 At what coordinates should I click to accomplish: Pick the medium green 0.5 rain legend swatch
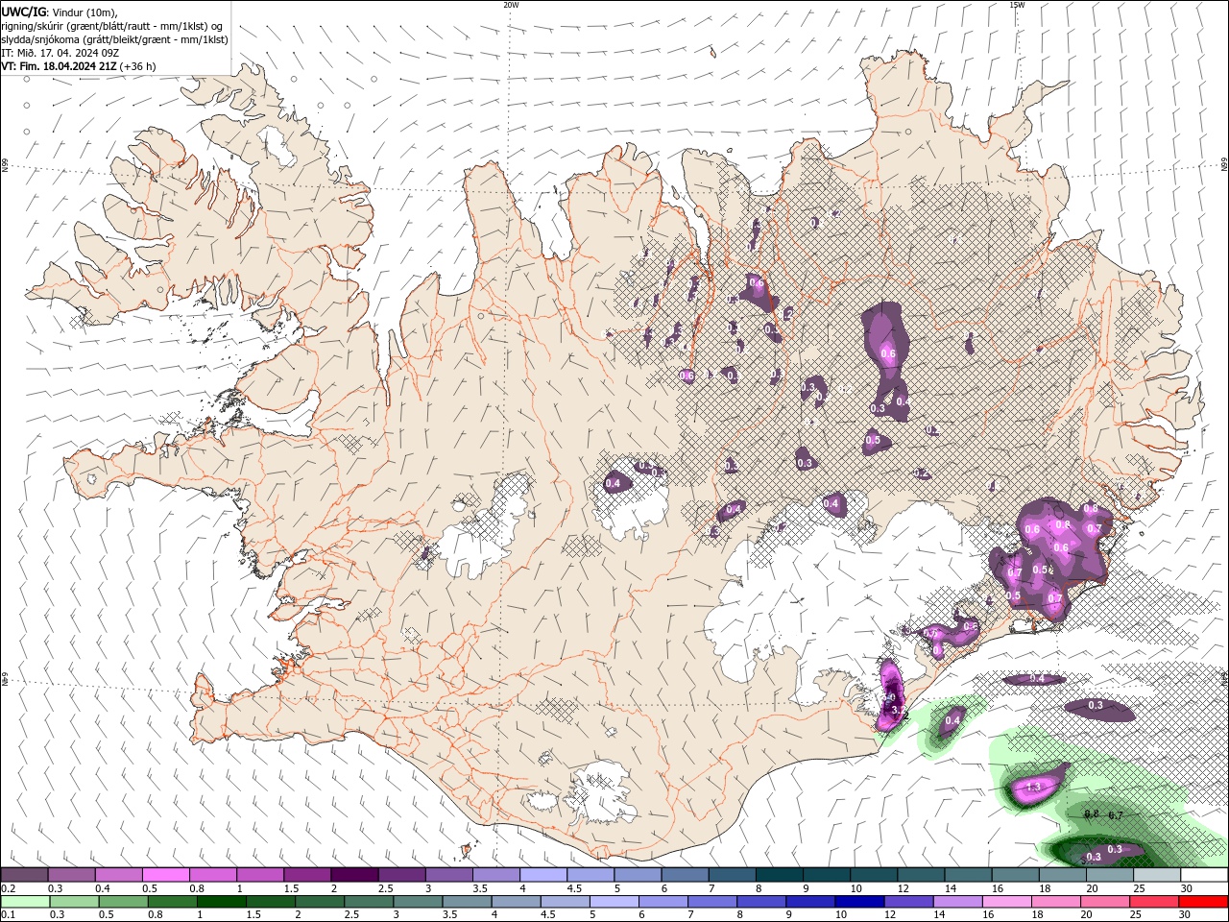[123, 902]
